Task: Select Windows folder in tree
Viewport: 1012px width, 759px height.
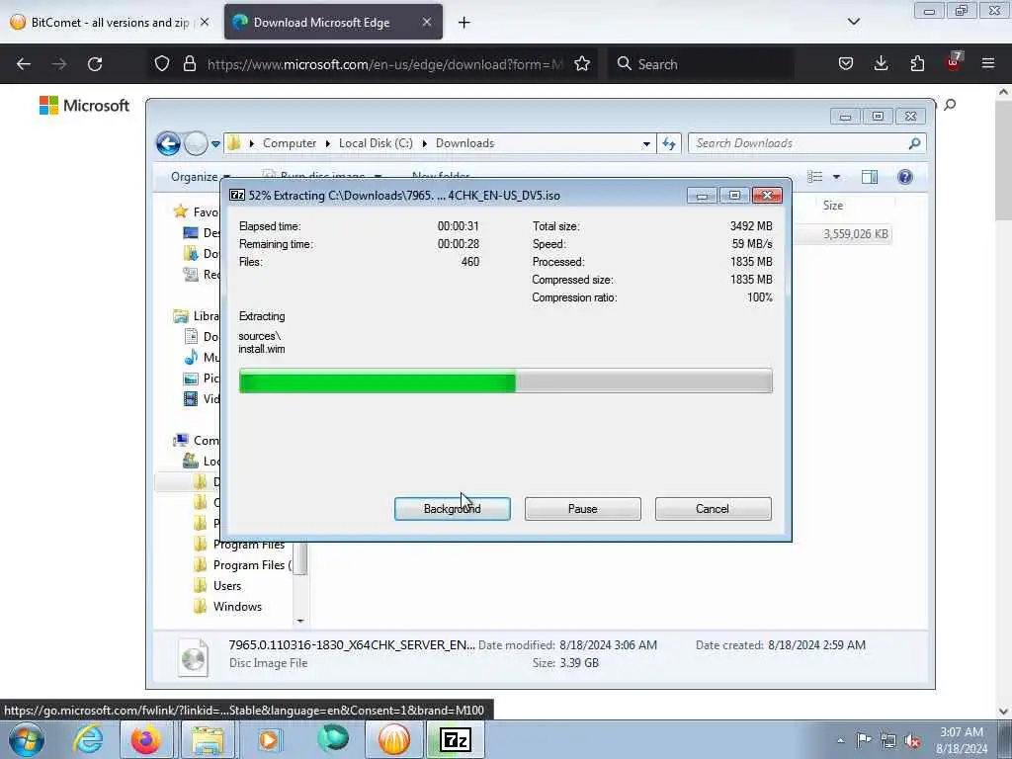Action: coord(237,606)
